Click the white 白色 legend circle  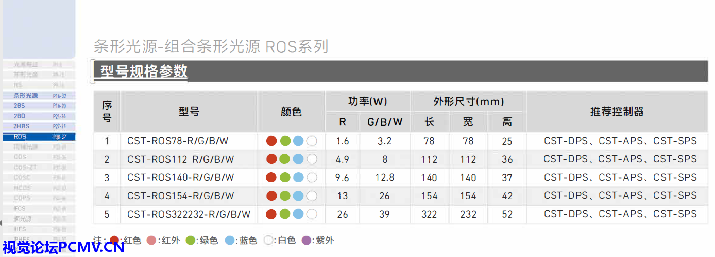[268, 241]
